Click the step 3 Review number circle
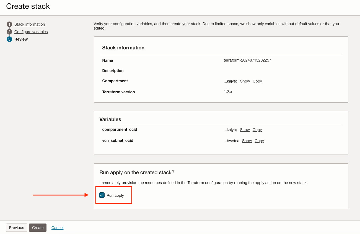Viewport: 360px width, 234px height. tap(9, 39)
